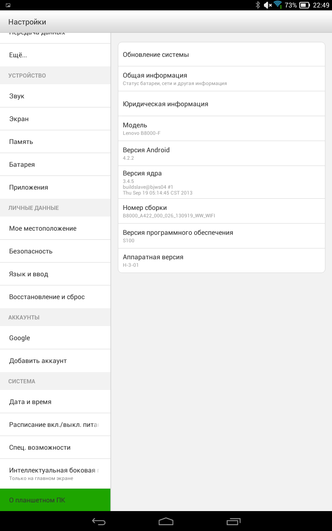
Task: Tap the Bluetooth status icon
Action: [x=258, y=5]
